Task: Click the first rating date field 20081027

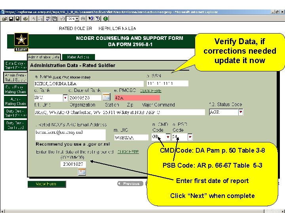Action: pyautogui.click(x=73, y=164)
